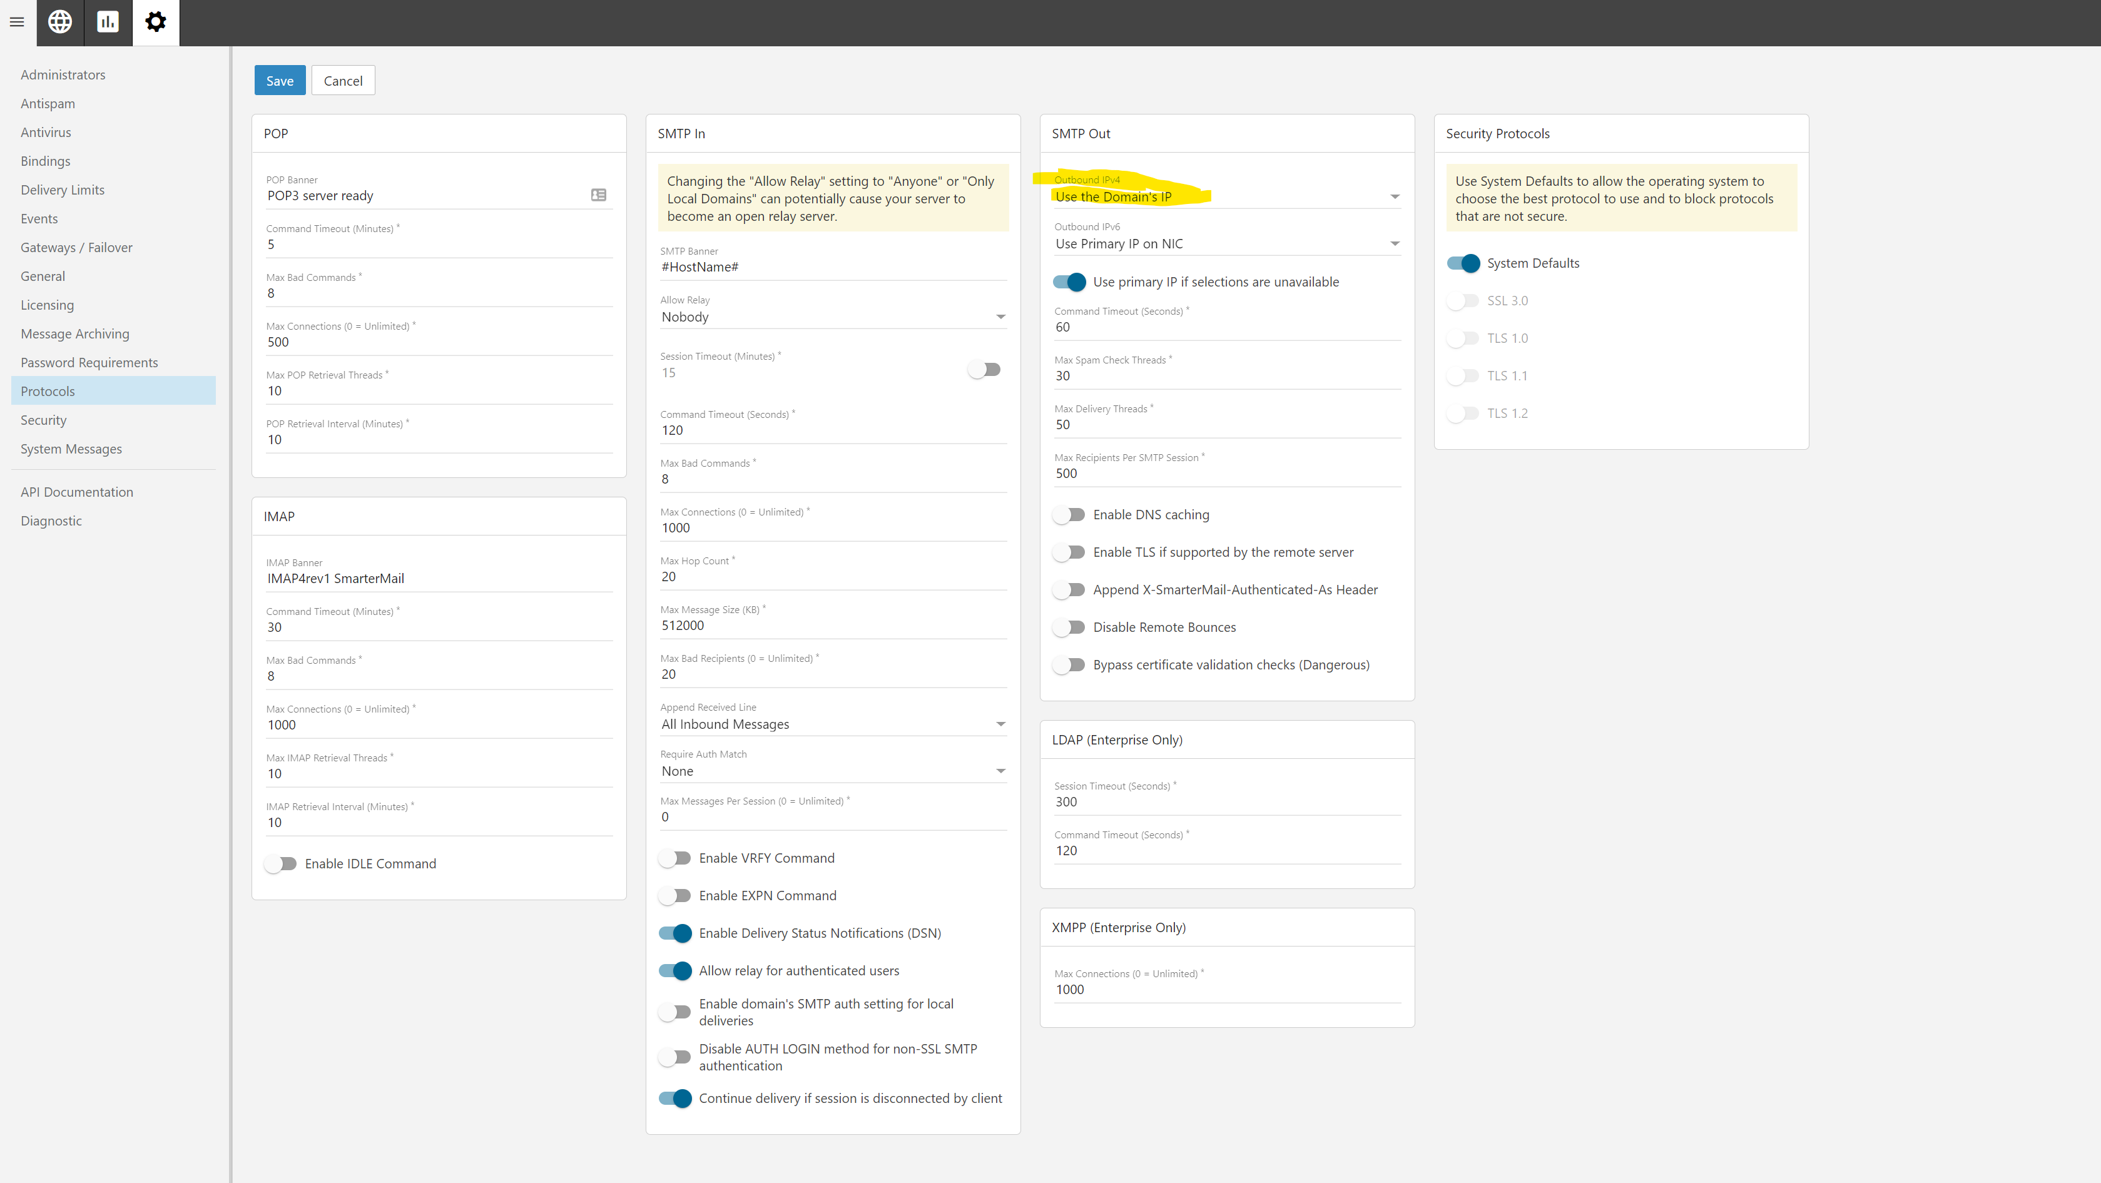Click the globe domains icon

(x=59, y=22)
